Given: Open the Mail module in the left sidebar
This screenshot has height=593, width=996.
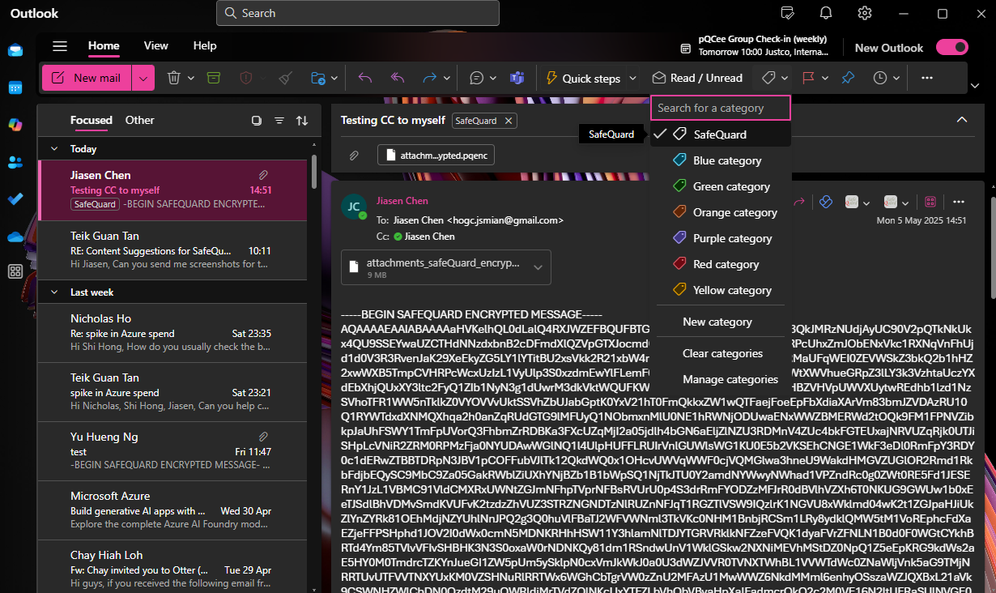Looking at the screenshot, I should point(15,50).
